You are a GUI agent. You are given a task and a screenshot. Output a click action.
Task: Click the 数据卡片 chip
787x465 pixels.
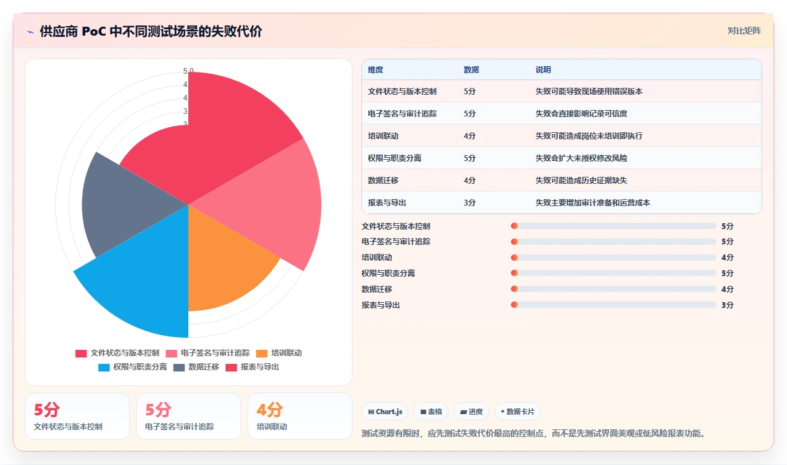[x=517, y=412]
